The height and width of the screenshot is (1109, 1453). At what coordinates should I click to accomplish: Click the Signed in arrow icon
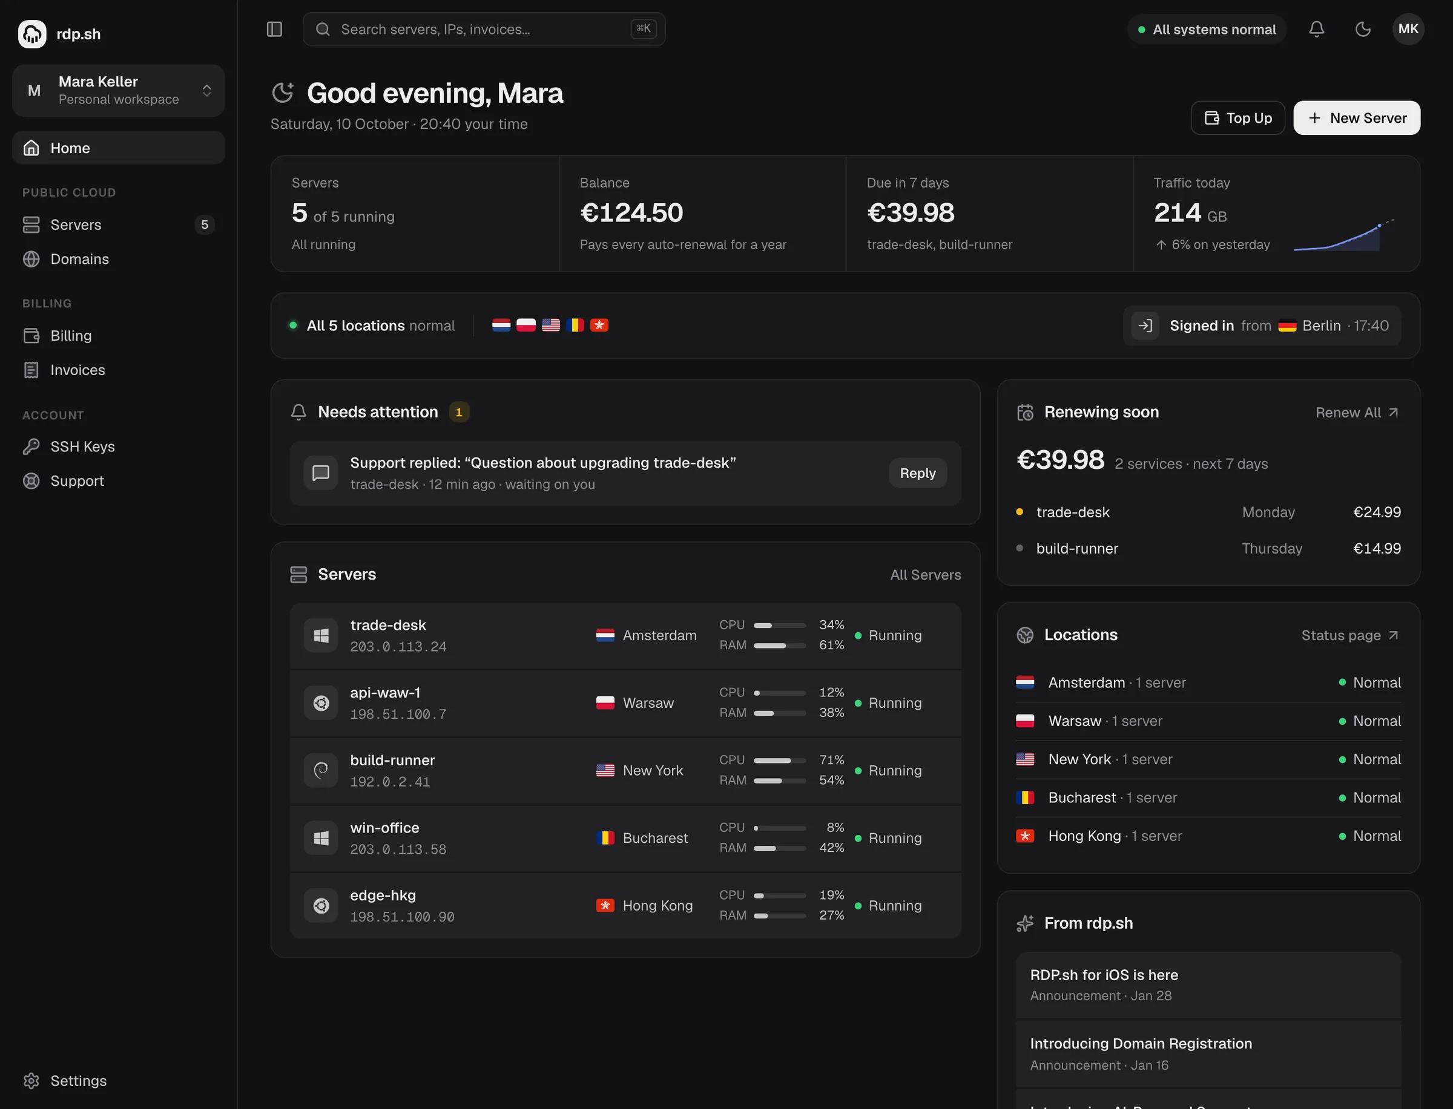[1145, 326]
